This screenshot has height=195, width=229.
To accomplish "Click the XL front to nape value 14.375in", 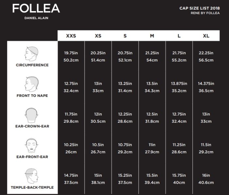I will [x=206, y=83].
